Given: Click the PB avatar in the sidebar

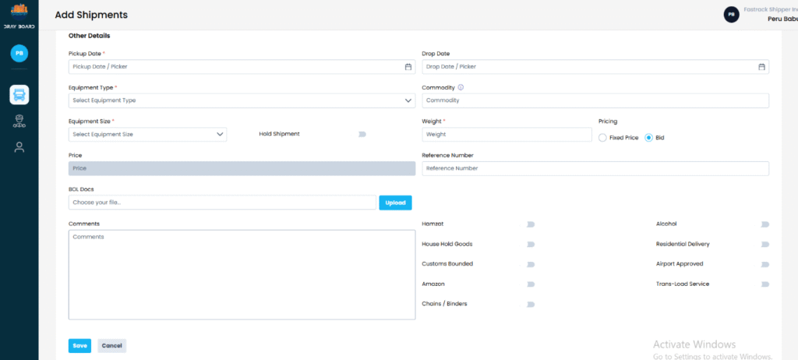Looking at the screenshot, I should click(19, 53).
